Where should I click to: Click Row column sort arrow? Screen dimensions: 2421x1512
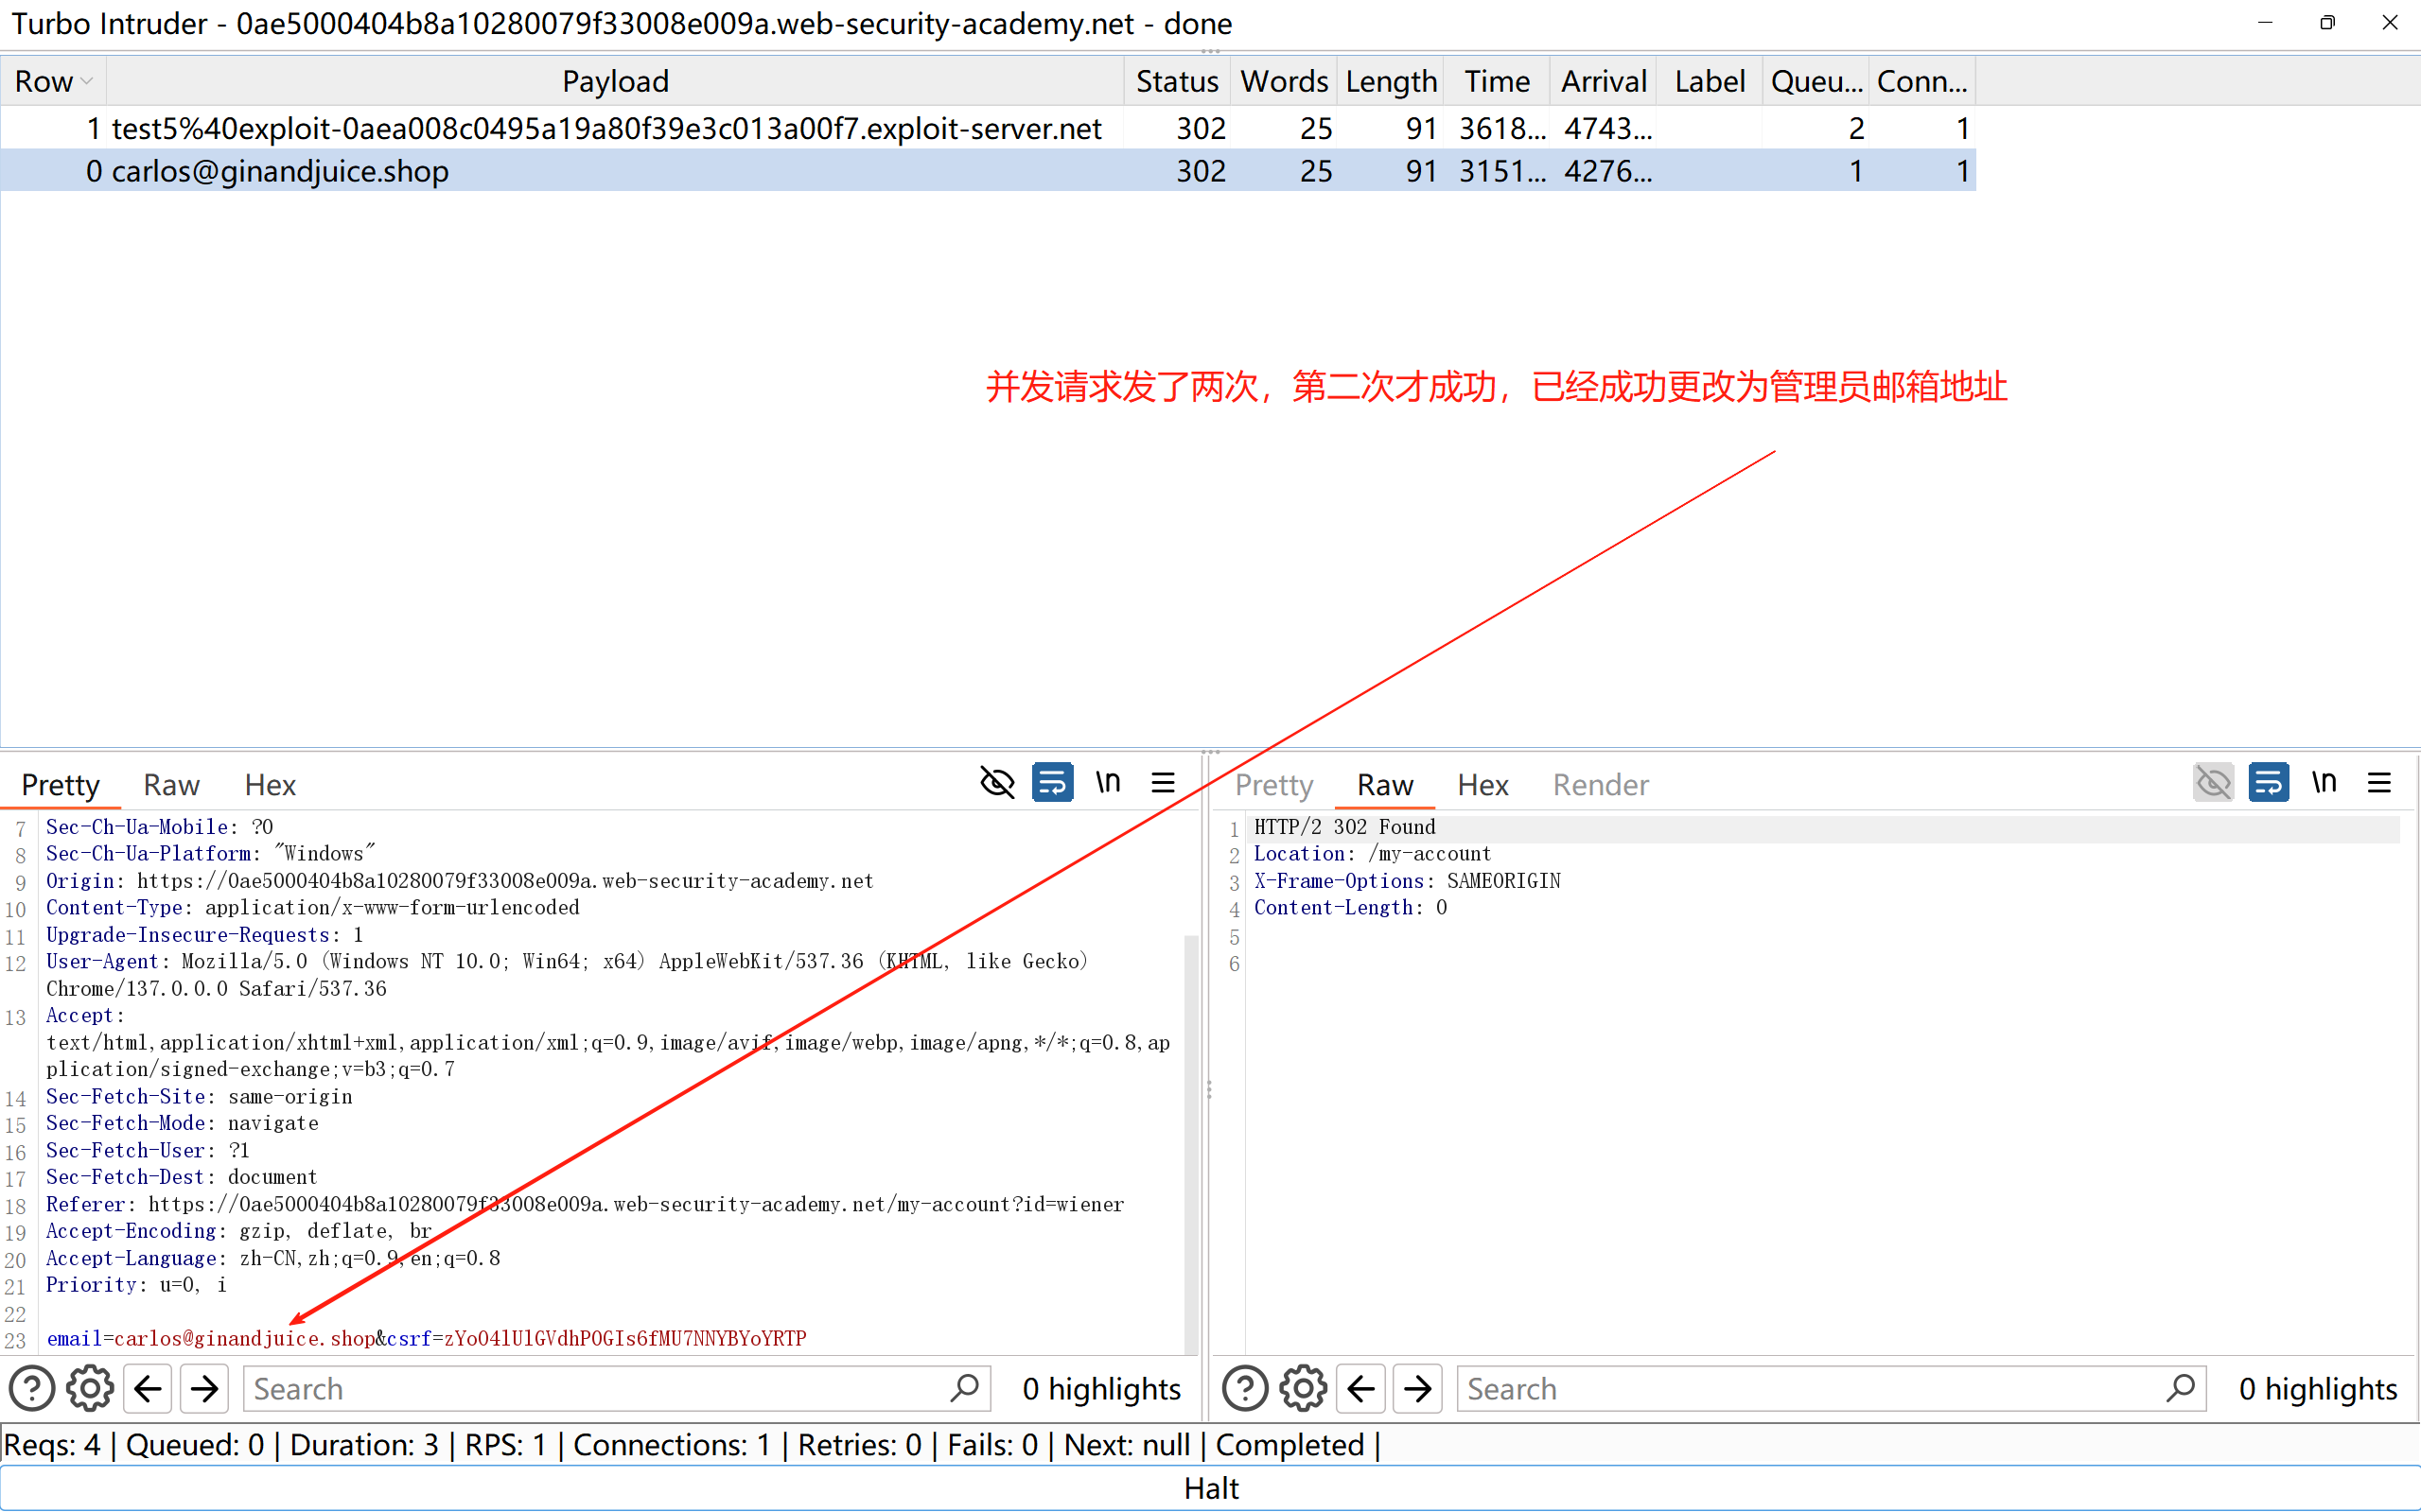pyautogui.click(x=87, y=81)
